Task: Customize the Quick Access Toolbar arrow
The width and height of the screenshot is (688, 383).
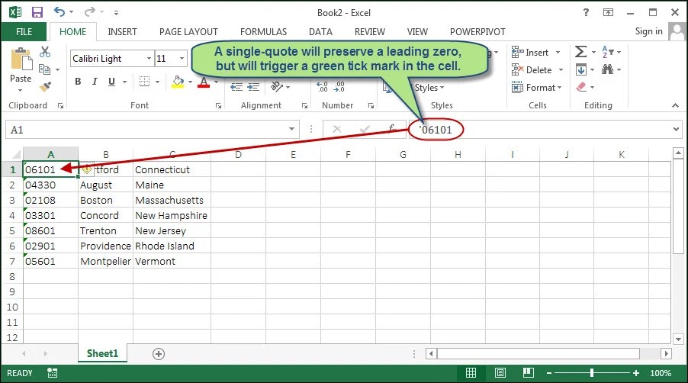Action: (116, 13)
